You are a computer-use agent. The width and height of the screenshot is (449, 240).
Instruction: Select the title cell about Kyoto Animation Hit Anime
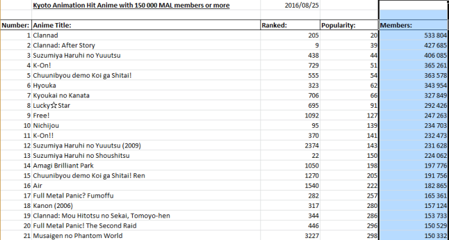pyautogui.click(x=146, y=5)
